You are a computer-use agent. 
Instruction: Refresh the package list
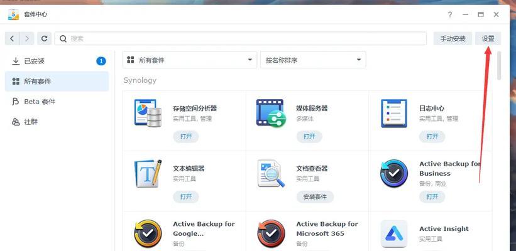click(x=44, y=38)
